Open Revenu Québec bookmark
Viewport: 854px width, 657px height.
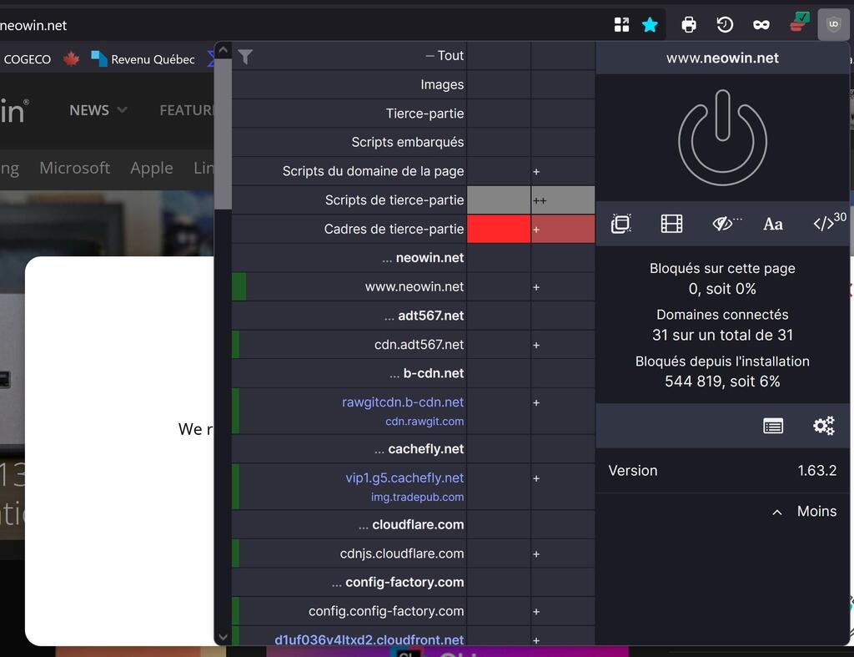[x=143, y=59]
